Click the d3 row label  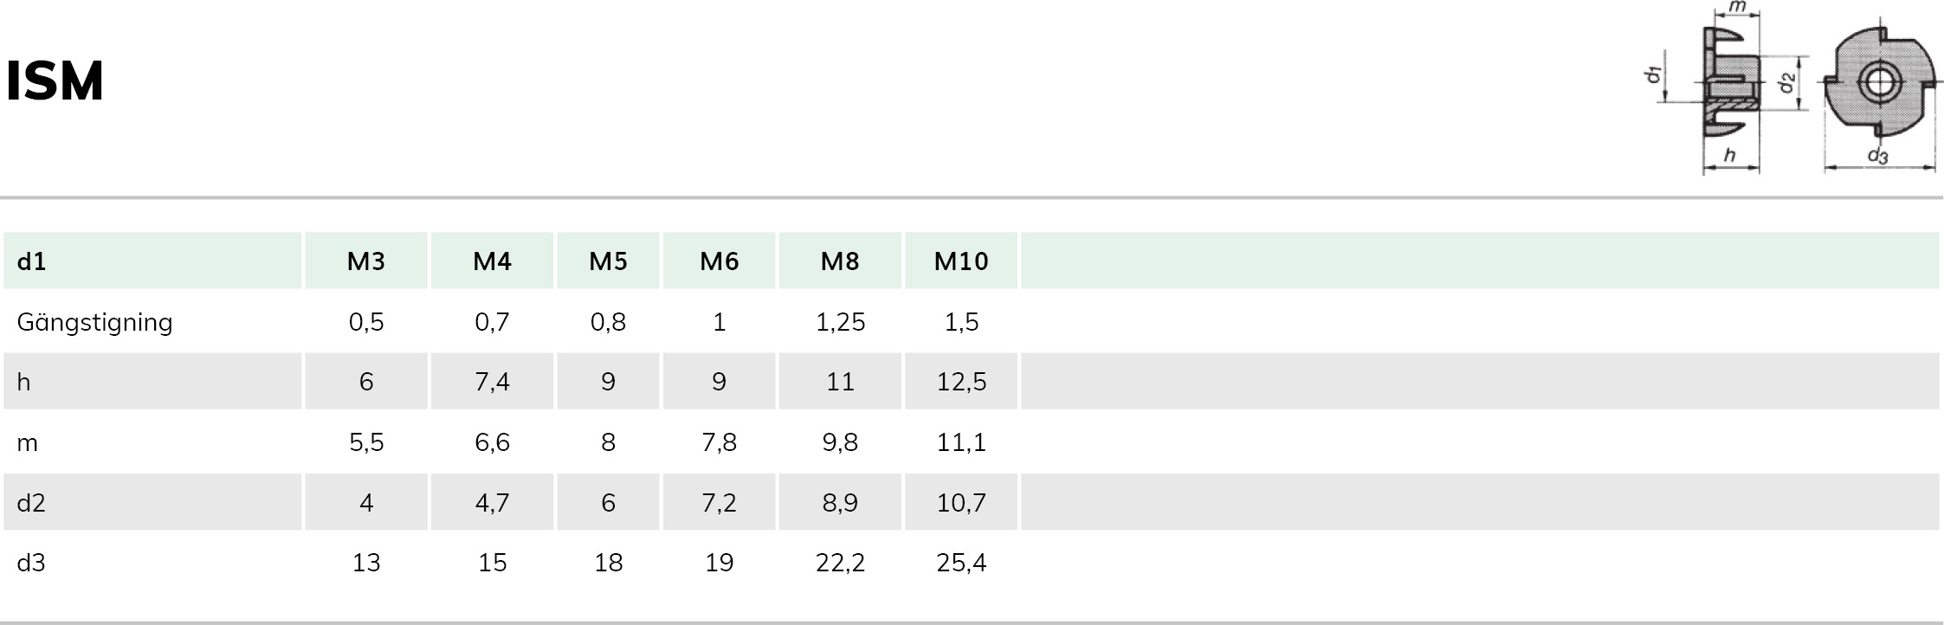coord(31,563)
